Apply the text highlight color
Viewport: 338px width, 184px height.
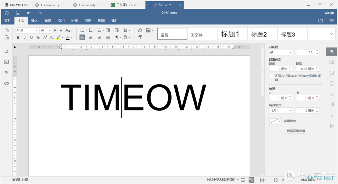coord(59,37)
